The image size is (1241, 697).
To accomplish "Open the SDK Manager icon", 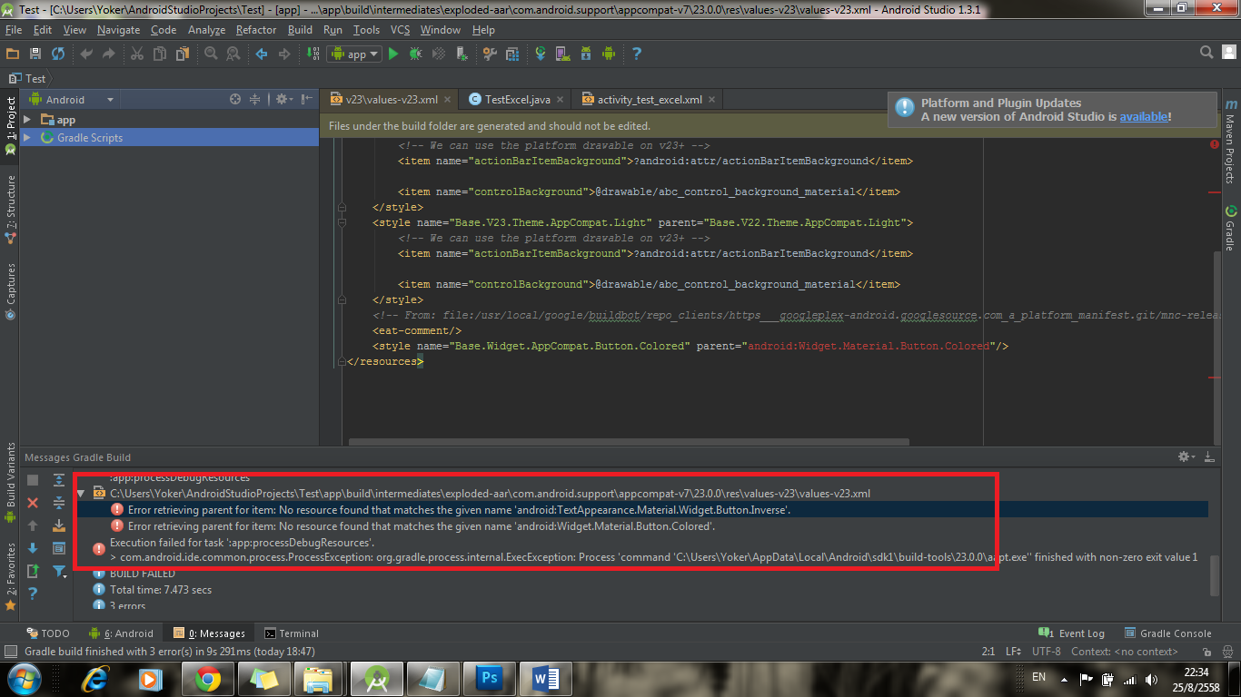I will (x=586, y=54).
